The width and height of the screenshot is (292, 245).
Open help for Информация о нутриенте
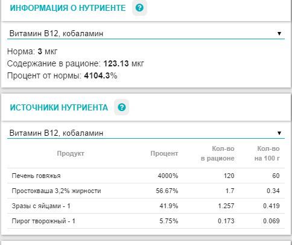(139, 8)
